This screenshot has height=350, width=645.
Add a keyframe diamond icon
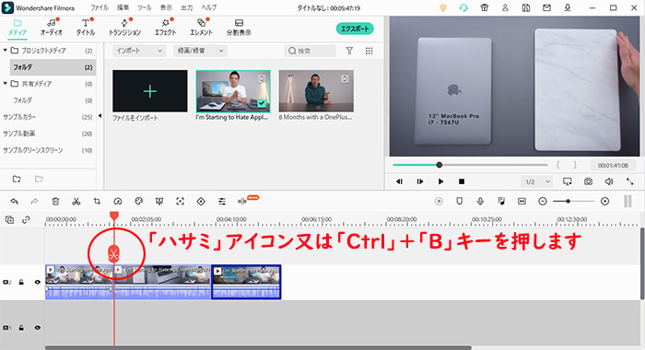point(201,201)
